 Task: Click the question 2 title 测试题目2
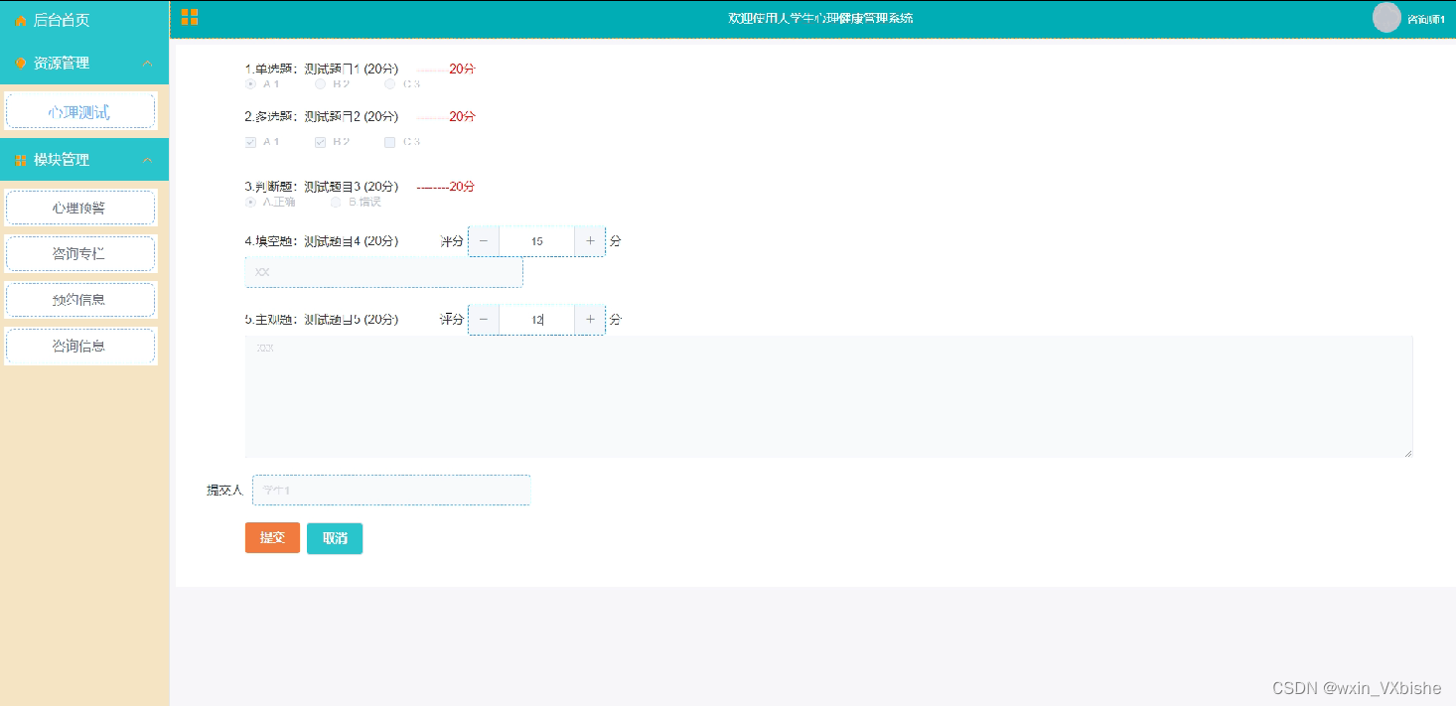[x=332, y=116]
